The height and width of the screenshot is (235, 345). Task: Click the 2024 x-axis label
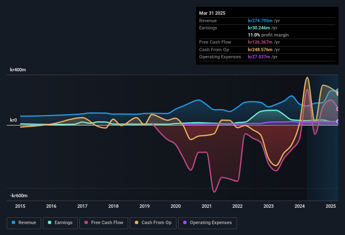[x=300, y=206]
